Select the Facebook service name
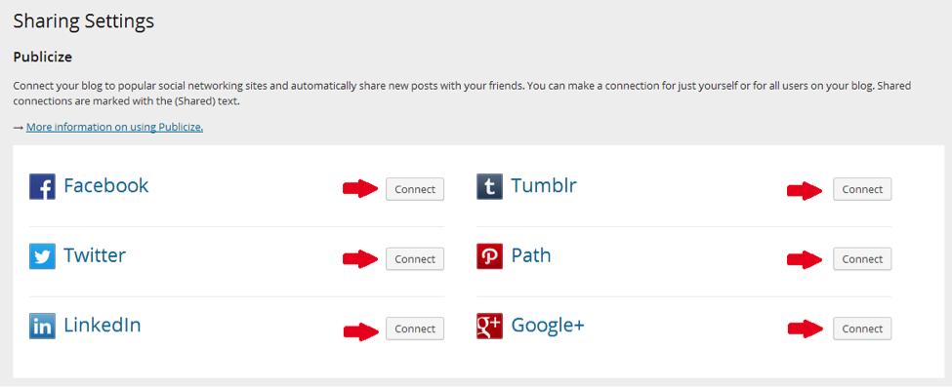952x387 pixels. 105,185
